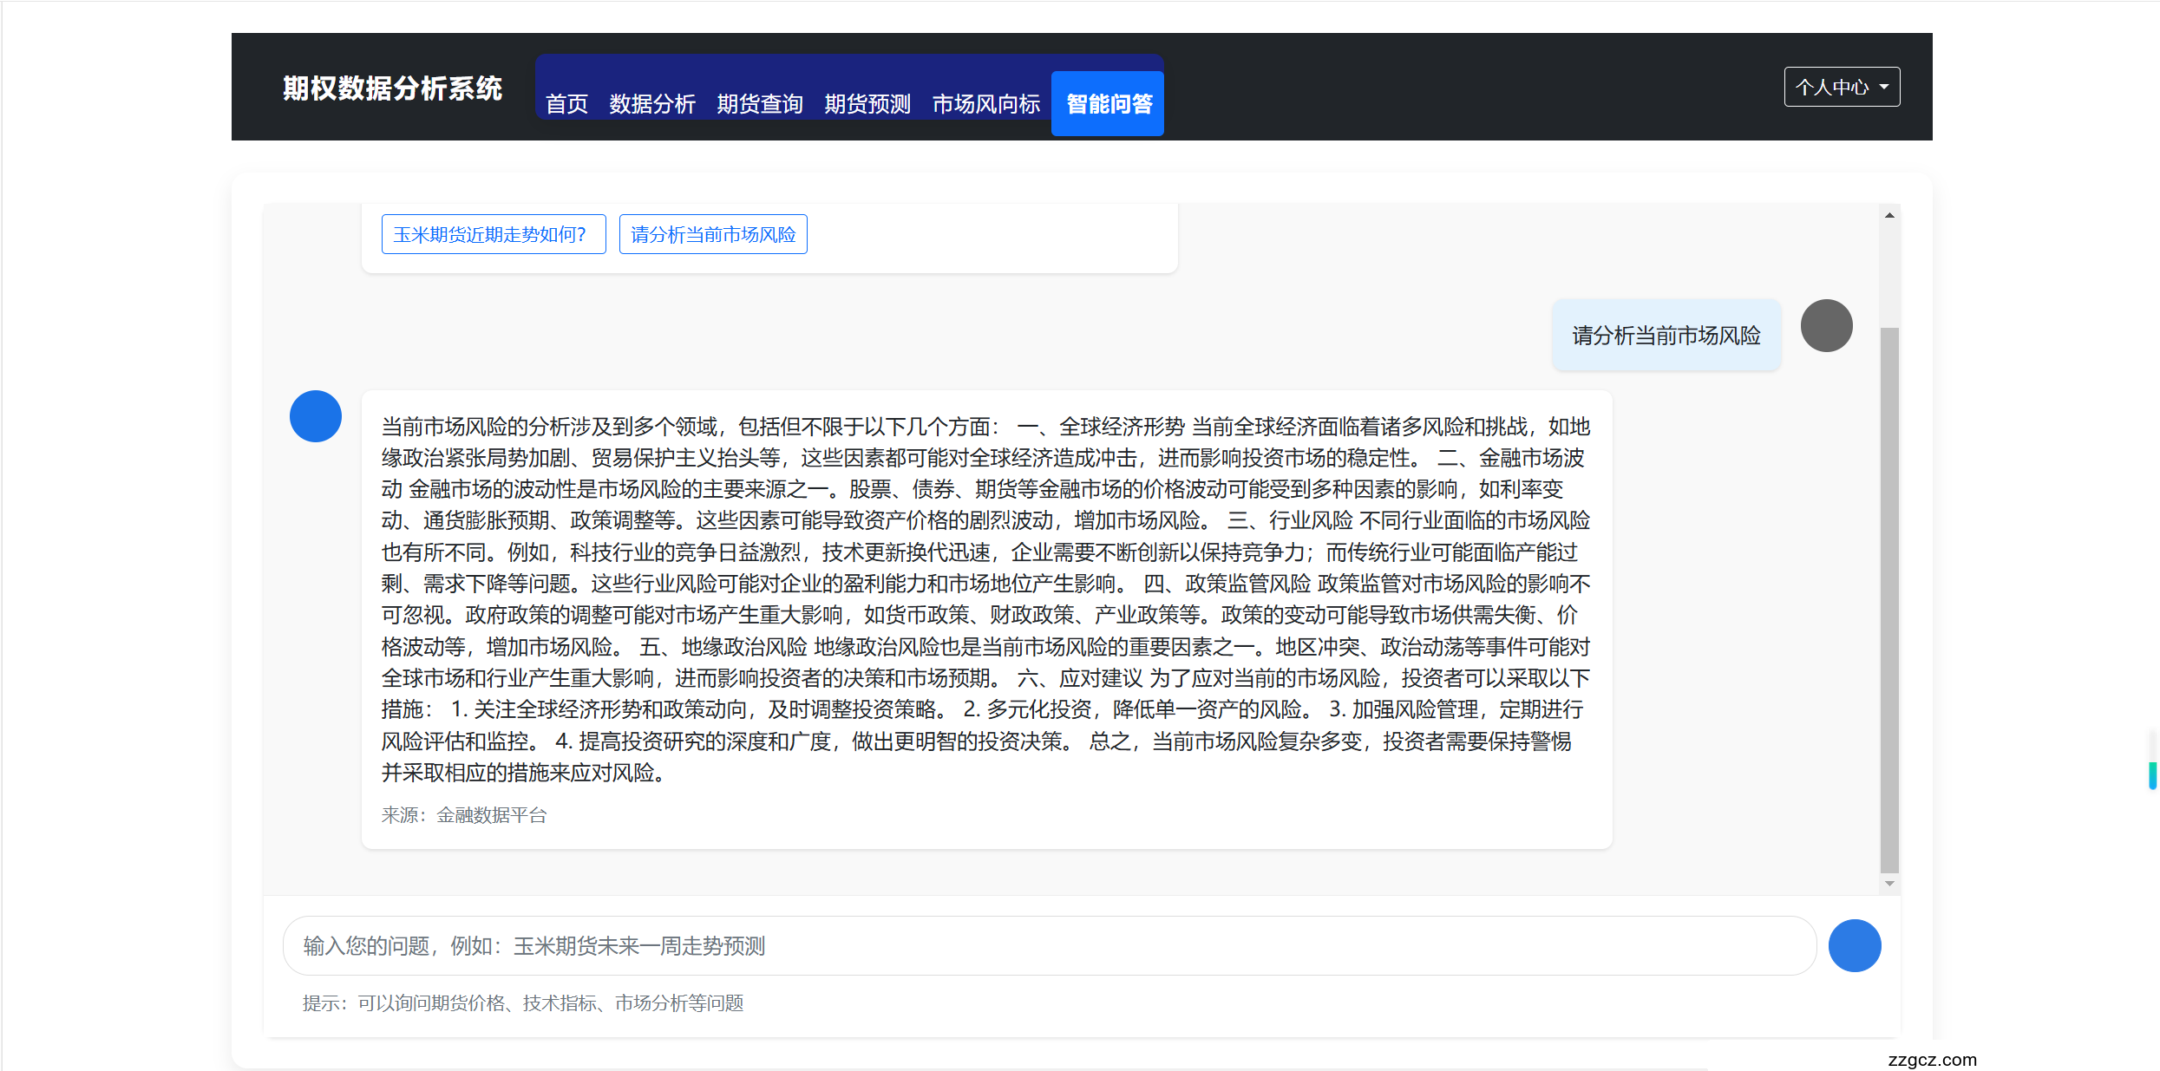Click the scrollbar down arrow icon
This screenshot has width=2160, height=1071.
1889,883
